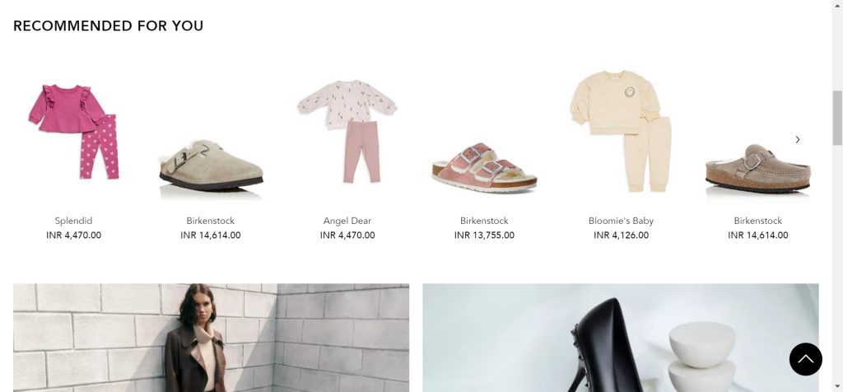Click the Angel Dear brand name
This screenshot has height=392, width=843.
347,221
